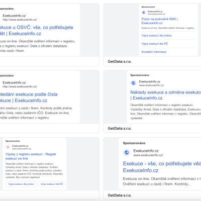Click 'Výpis exekucí dle jména' pill button
Viewport: 201px width, 201px height.
coord(21,184)
